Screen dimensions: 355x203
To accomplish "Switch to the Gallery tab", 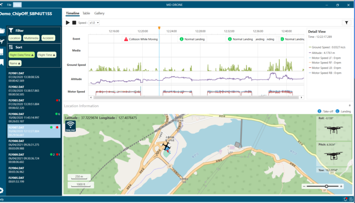I will pos(99,14).
